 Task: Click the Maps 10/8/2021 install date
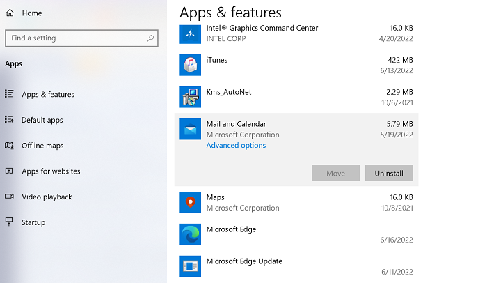click(x=397, y=208)
